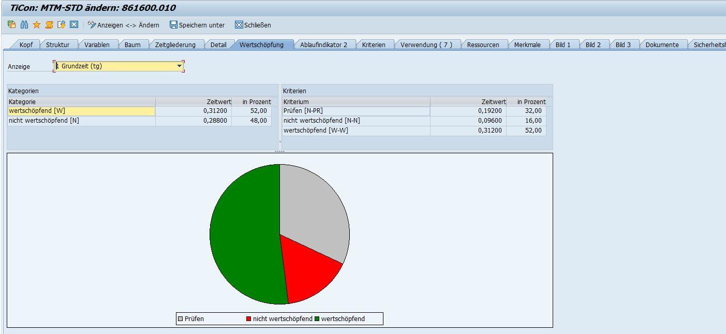Click the blue X box icon beside notepad
This screenshot has width=726, height=334.
pyautogui.click(x=73, y=25)
